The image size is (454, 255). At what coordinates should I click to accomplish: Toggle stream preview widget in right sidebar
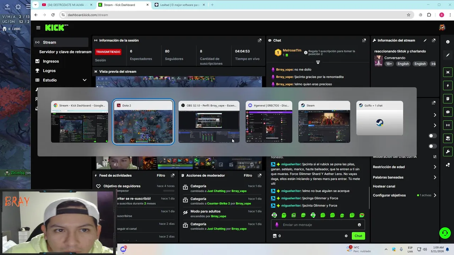tap(448, 72)
